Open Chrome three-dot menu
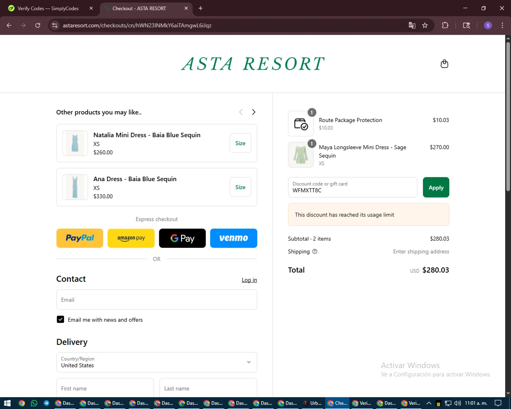The height and width of the screenshot is (409, 511). point(502,25)
